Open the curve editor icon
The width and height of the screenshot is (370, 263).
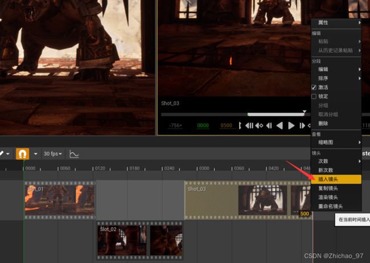[x=74, y=154]
